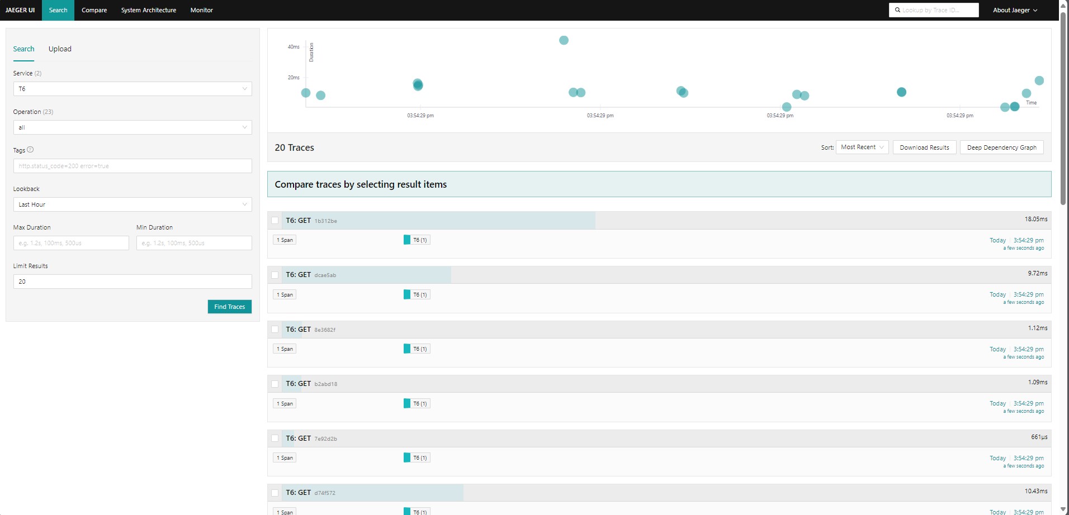Click Download Results button

click(925, 147)
